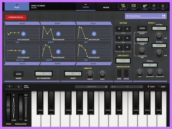Toggle the Velocity Key switch
Viewport: 172px width, 129px height.
[x=92, y=87]
